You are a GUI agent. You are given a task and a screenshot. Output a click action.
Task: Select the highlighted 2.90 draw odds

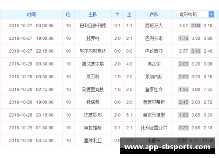[x=196, y=26]
